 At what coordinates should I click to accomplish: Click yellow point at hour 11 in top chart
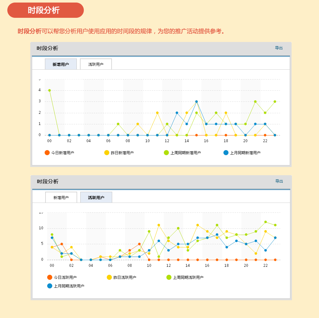157,113
